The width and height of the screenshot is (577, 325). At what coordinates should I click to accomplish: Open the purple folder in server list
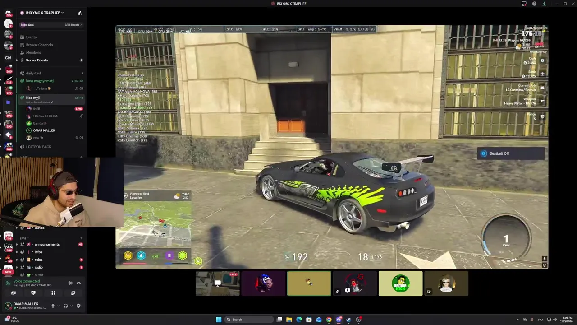click(x=8, y=102)
